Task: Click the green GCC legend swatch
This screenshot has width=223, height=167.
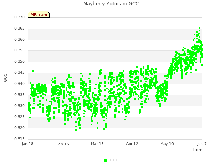Action: (105, 160)
